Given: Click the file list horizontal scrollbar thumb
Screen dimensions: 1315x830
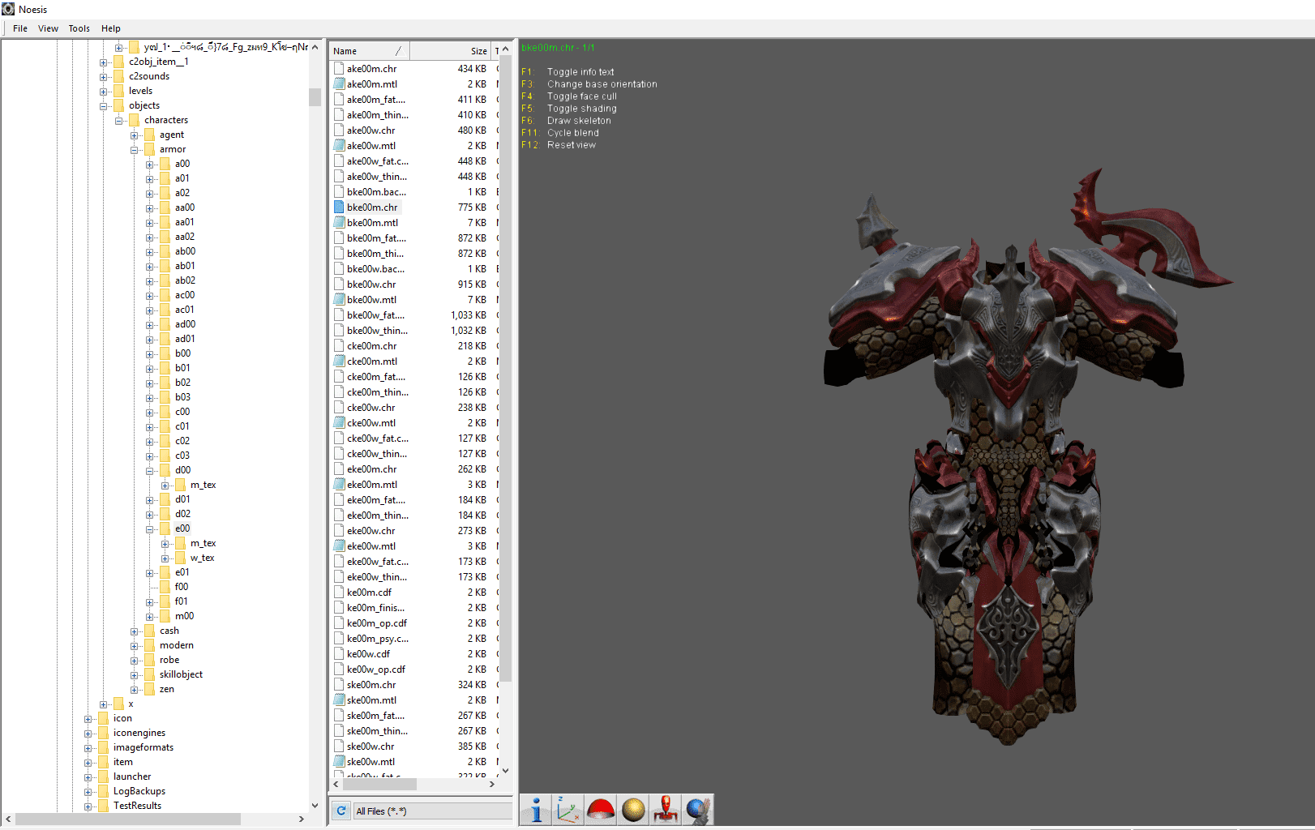Looking at the screenshot, I should pyautogui.click(x=379, y=784).
